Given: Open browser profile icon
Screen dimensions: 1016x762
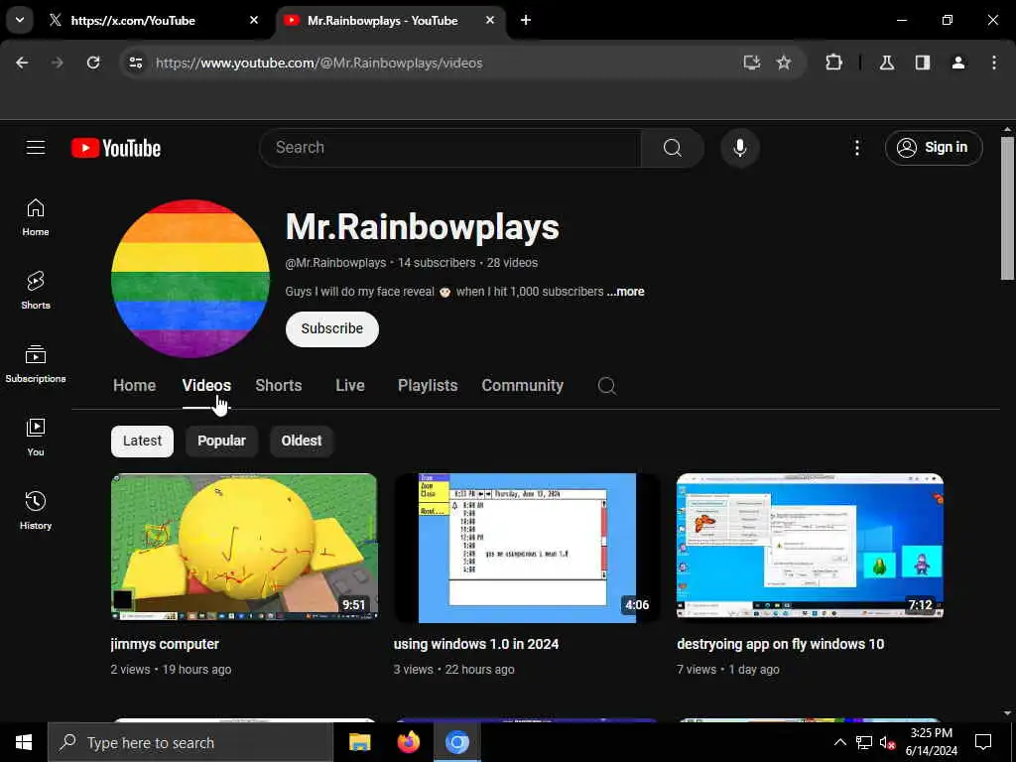Looking at the screenshot, I should click(x=958, y=63).
